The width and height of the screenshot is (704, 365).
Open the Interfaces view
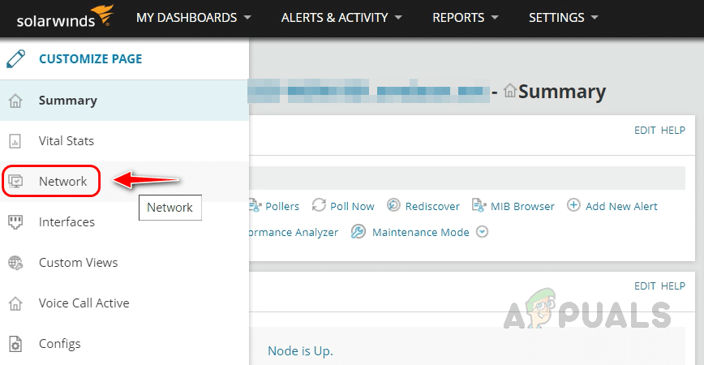[124, 221]
